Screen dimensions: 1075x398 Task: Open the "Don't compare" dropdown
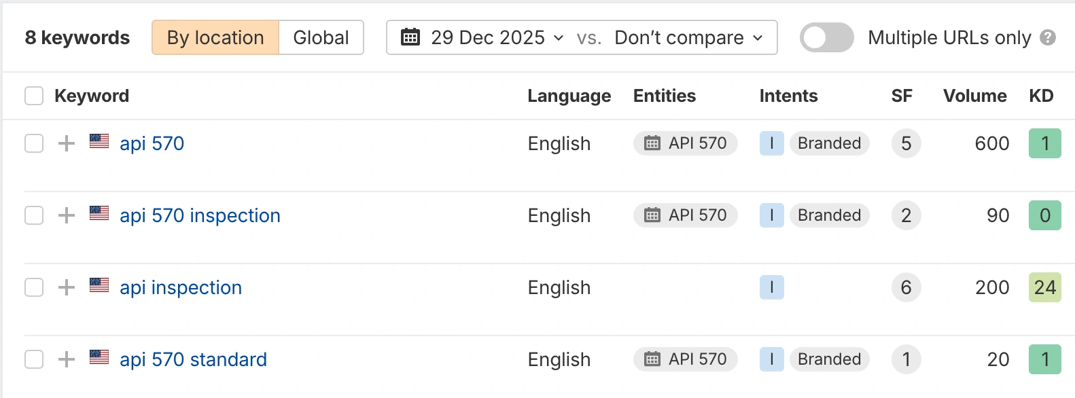point(686,37)
